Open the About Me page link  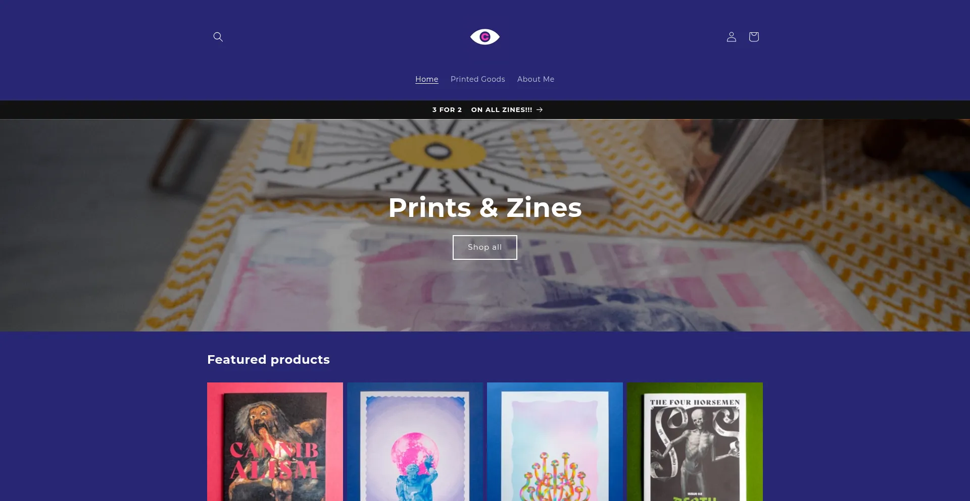pyautogui.click(x=536, y=79)
